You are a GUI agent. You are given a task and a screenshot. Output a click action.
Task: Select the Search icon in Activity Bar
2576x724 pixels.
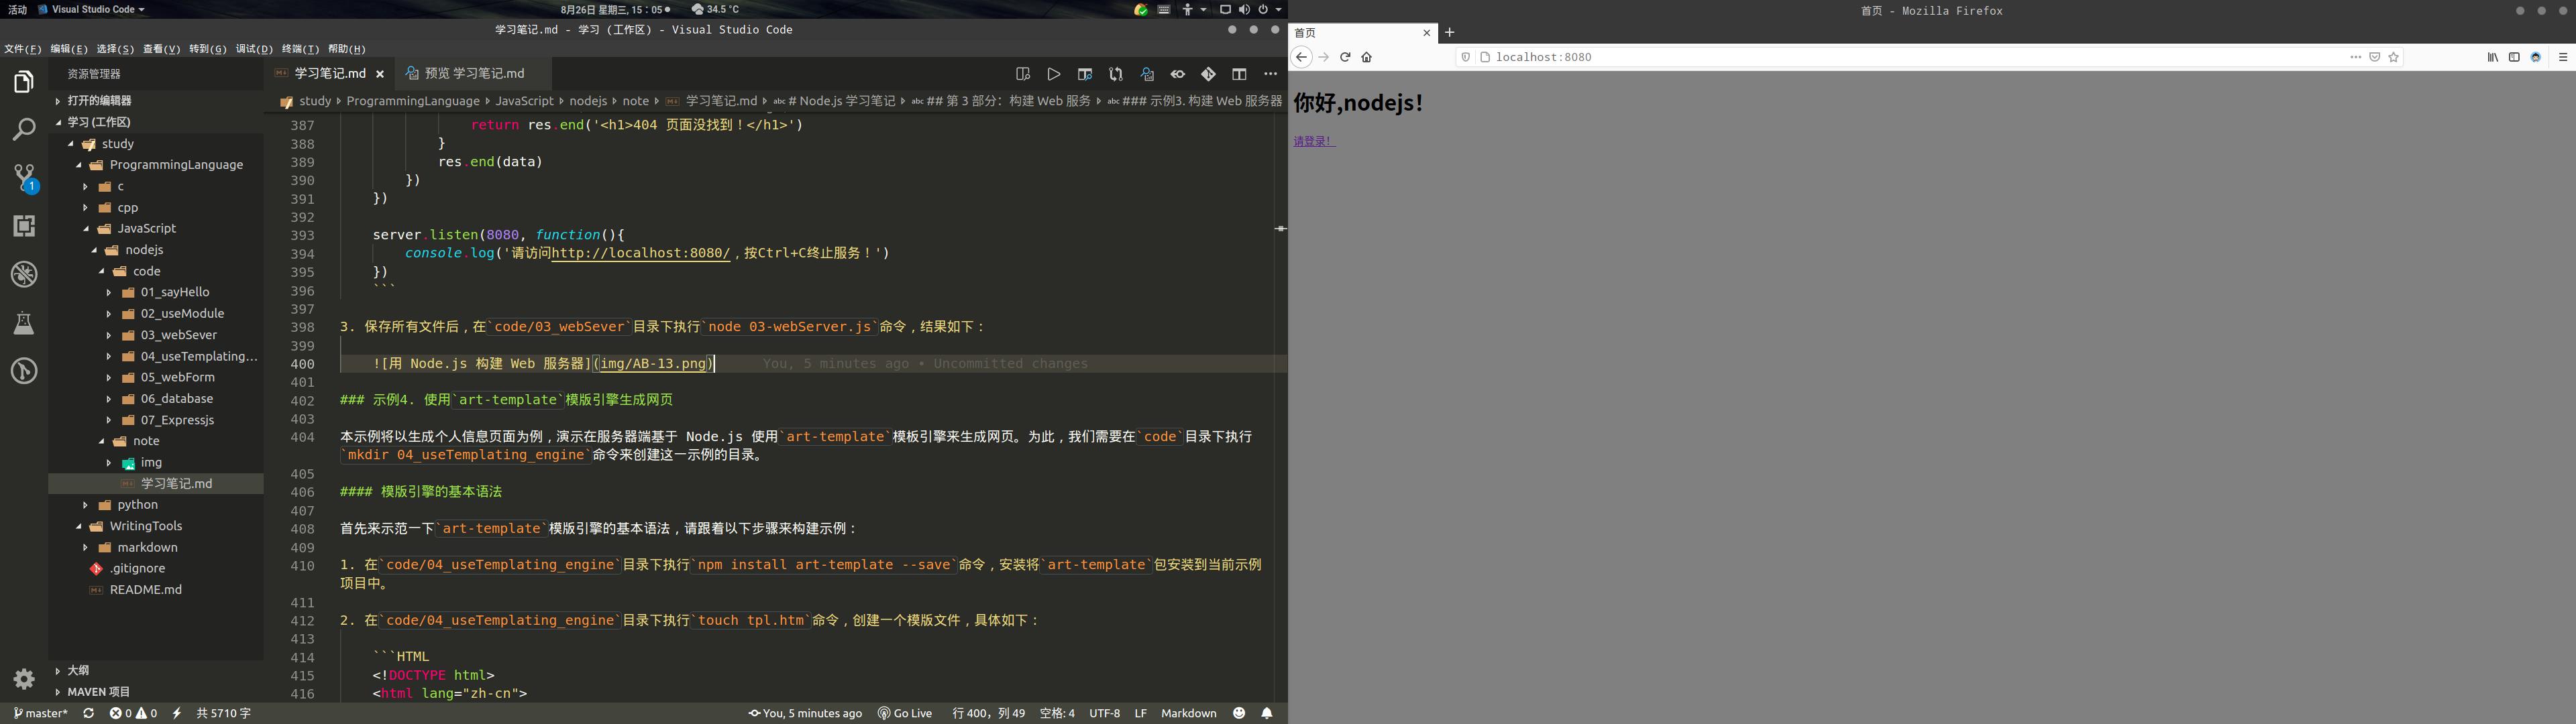click(24, 129)
